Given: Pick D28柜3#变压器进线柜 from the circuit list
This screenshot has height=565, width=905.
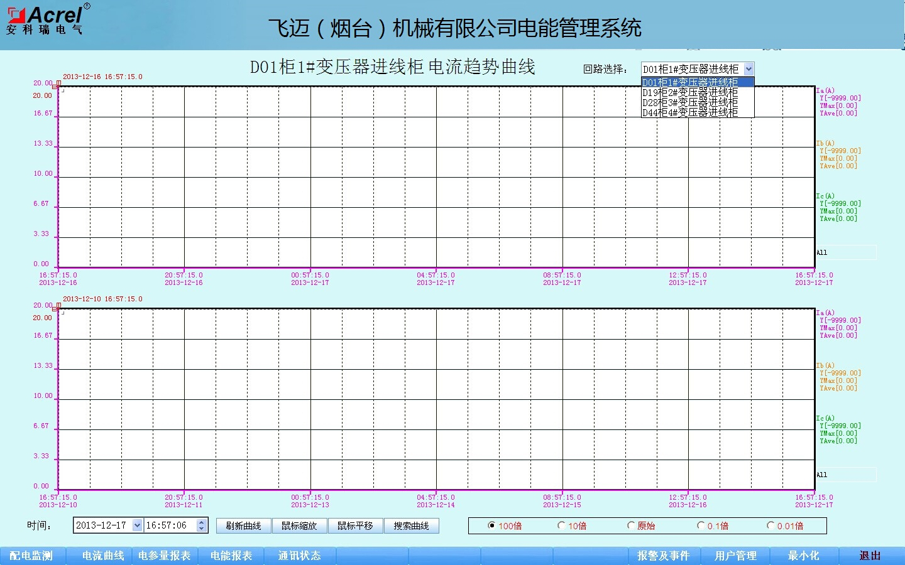Looking at the screenshot, I should point(690,102).
